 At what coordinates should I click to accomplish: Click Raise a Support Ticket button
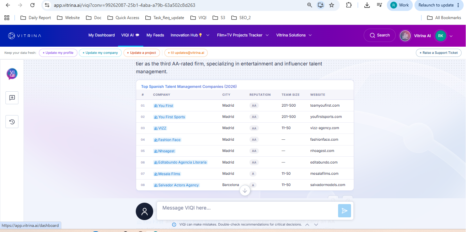click(x=439, y=53)
